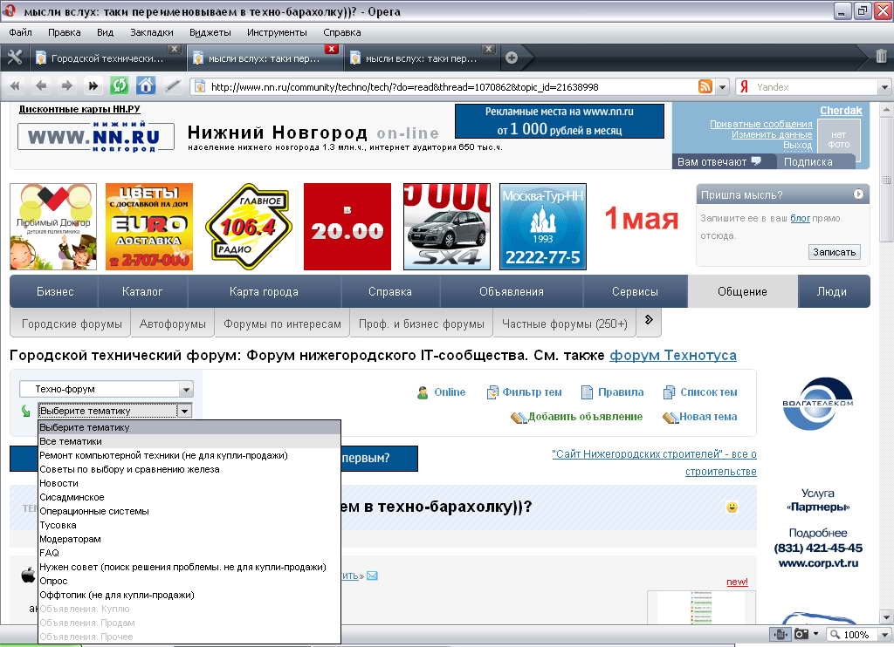Select Все тематики option
The width and height of the screenshot is (894, 647).
coord(189,441)
